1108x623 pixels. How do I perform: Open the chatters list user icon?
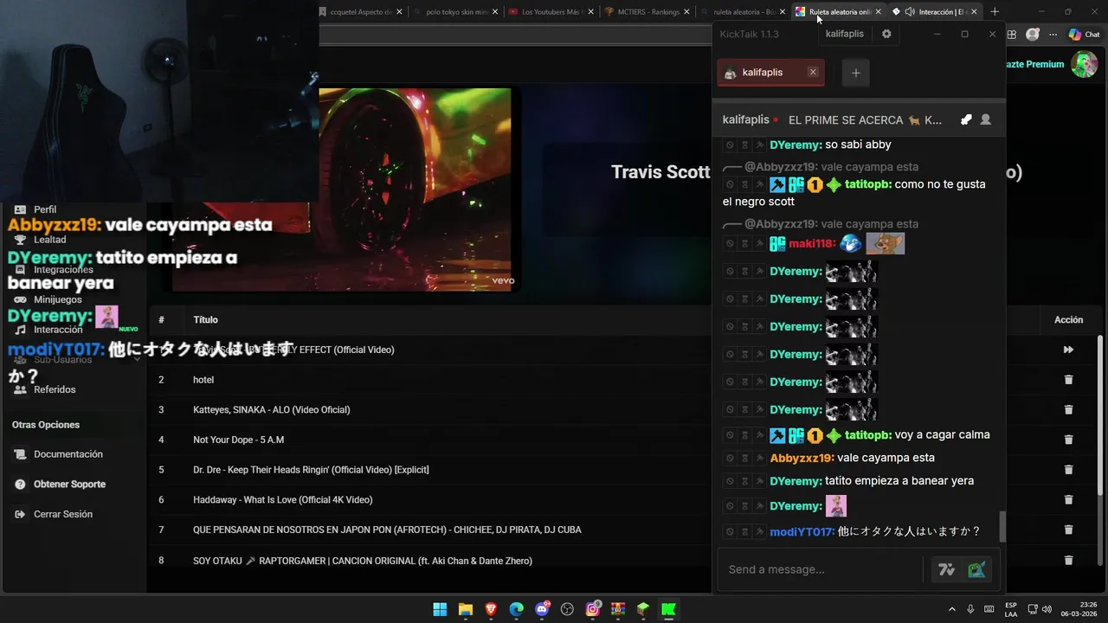pos(985,119)
